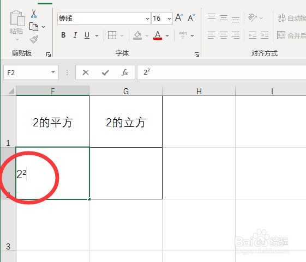Align text to the left
Viewport: 306px width, 262px height.
click(x=212, y=35)
